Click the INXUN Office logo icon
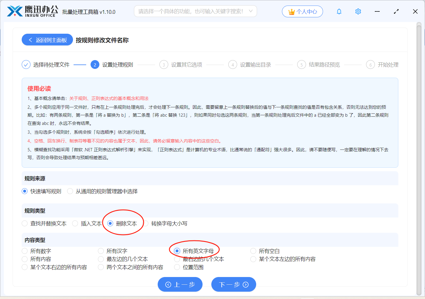The width and height of the screenshot is (425, 299). [x=15, y=11]
